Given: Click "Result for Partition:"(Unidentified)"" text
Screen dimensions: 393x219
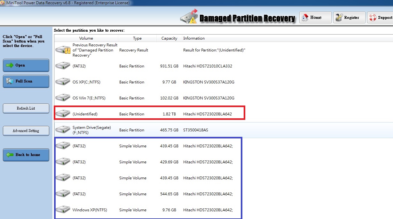Looking at the screenshot, I should pyautogui.click(x=214, y=50).
